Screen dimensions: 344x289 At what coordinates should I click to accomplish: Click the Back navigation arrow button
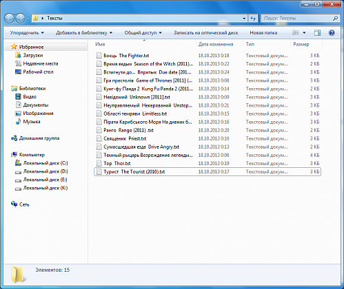9,18
